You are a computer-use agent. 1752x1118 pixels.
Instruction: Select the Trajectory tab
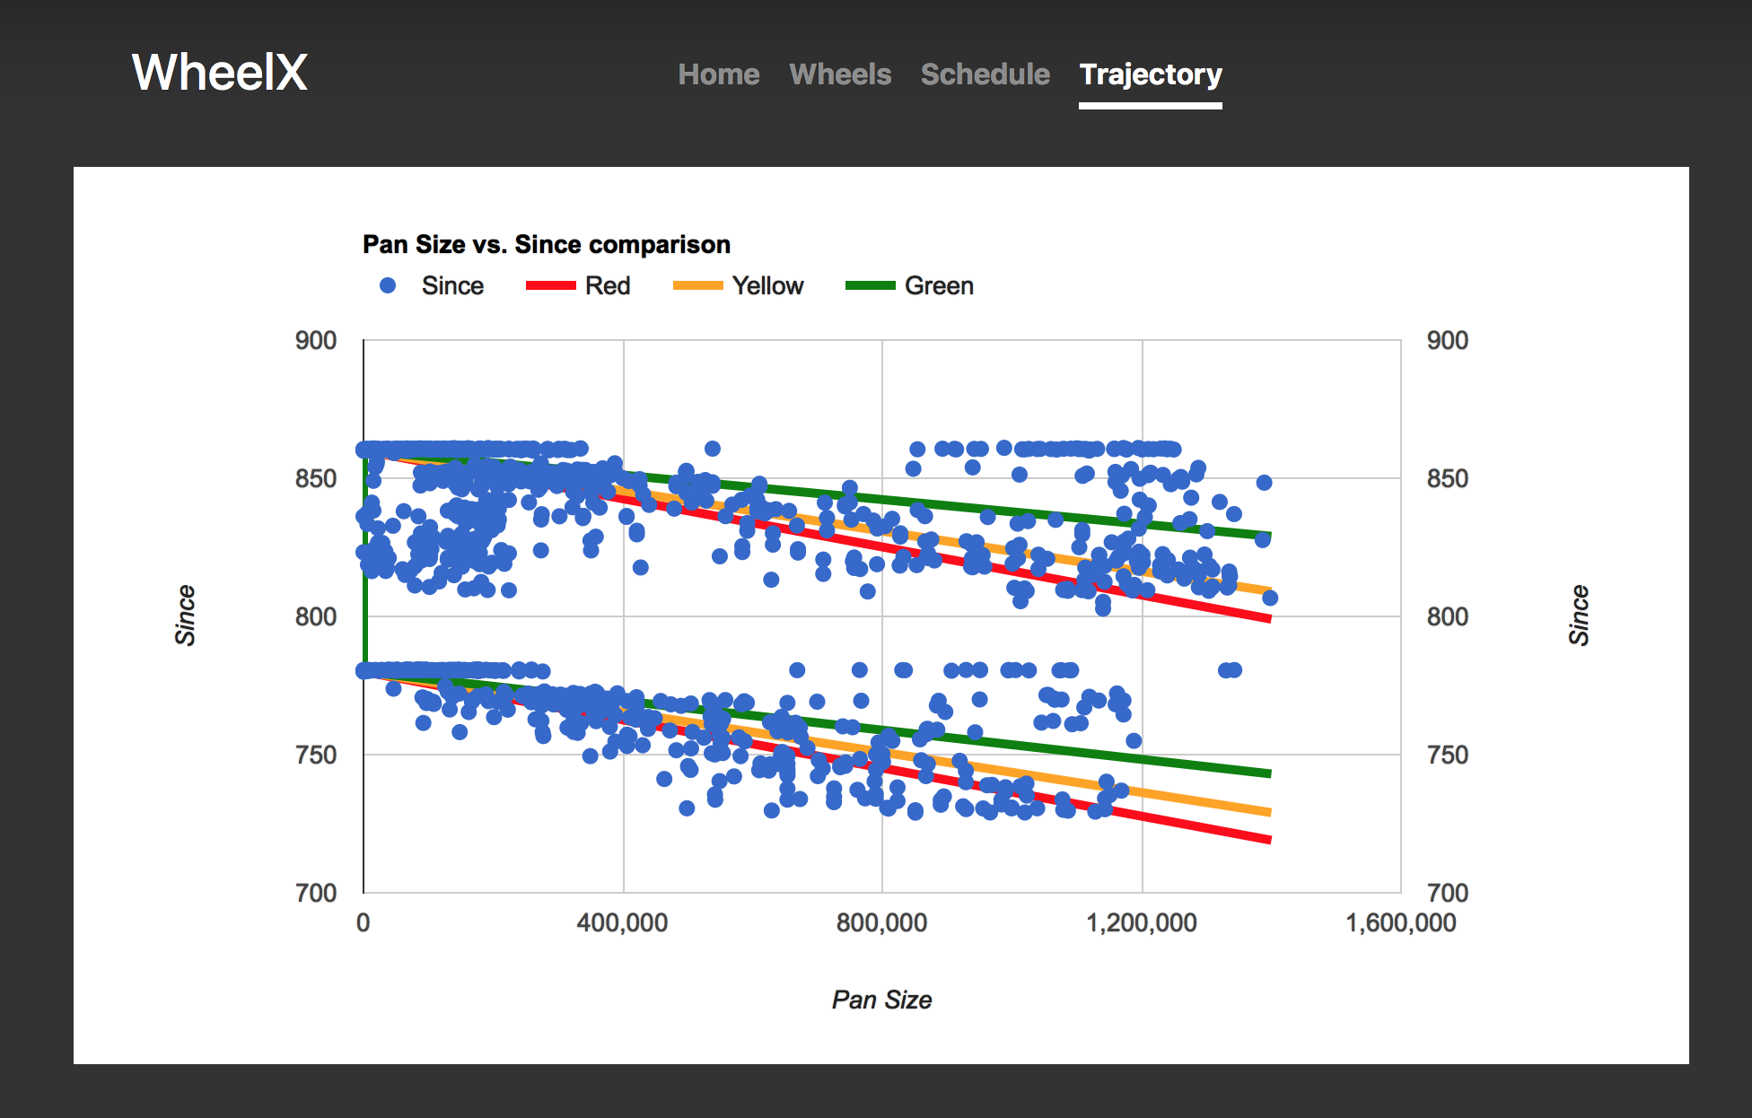click(x=1150, y=74)
